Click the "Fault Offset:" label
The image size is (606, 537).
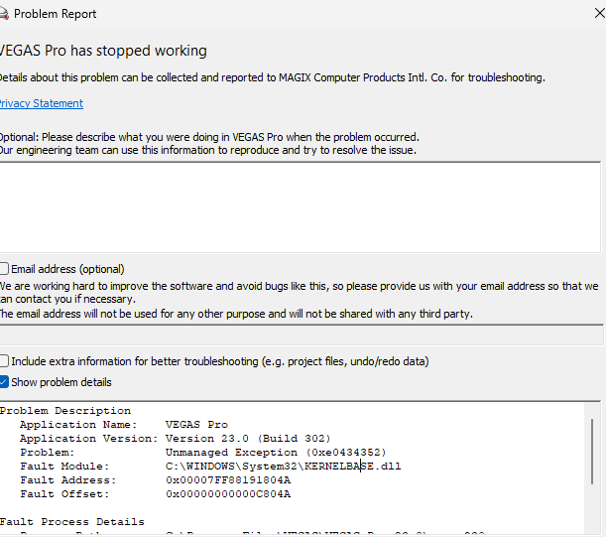[64, 494]
